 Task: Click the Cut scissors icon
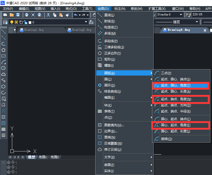click(48, 15)
